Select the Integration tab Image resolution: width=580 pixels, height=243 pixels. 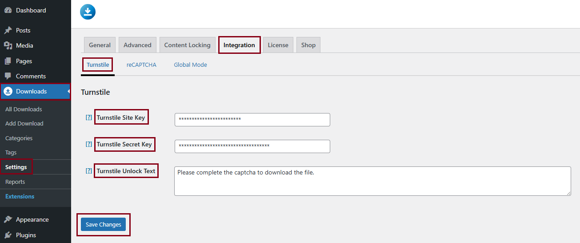click(239, 45)
